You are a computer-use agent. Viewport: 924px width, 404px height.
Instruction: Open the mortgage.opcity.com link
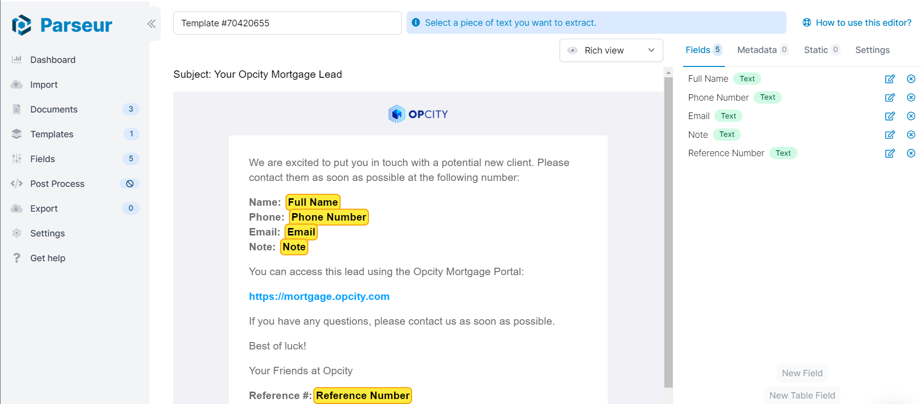click(319, 296)
